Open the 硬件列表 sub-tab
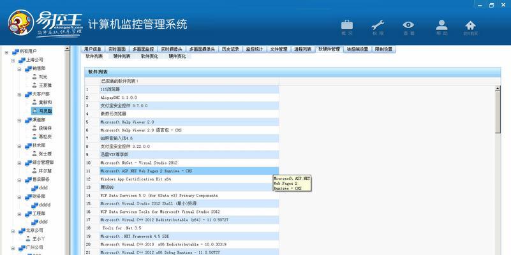The width and height of the screenshot is (511, 255). (122, 56)
